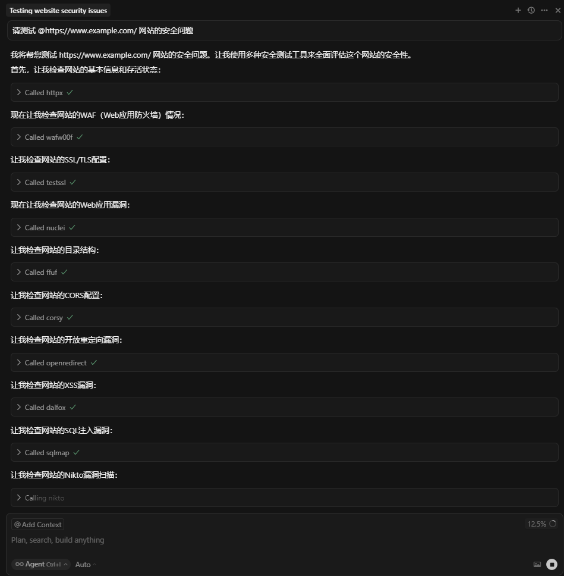The image size is (564, 576).
Task: Attach an image using picture icon
Action: 537,564
